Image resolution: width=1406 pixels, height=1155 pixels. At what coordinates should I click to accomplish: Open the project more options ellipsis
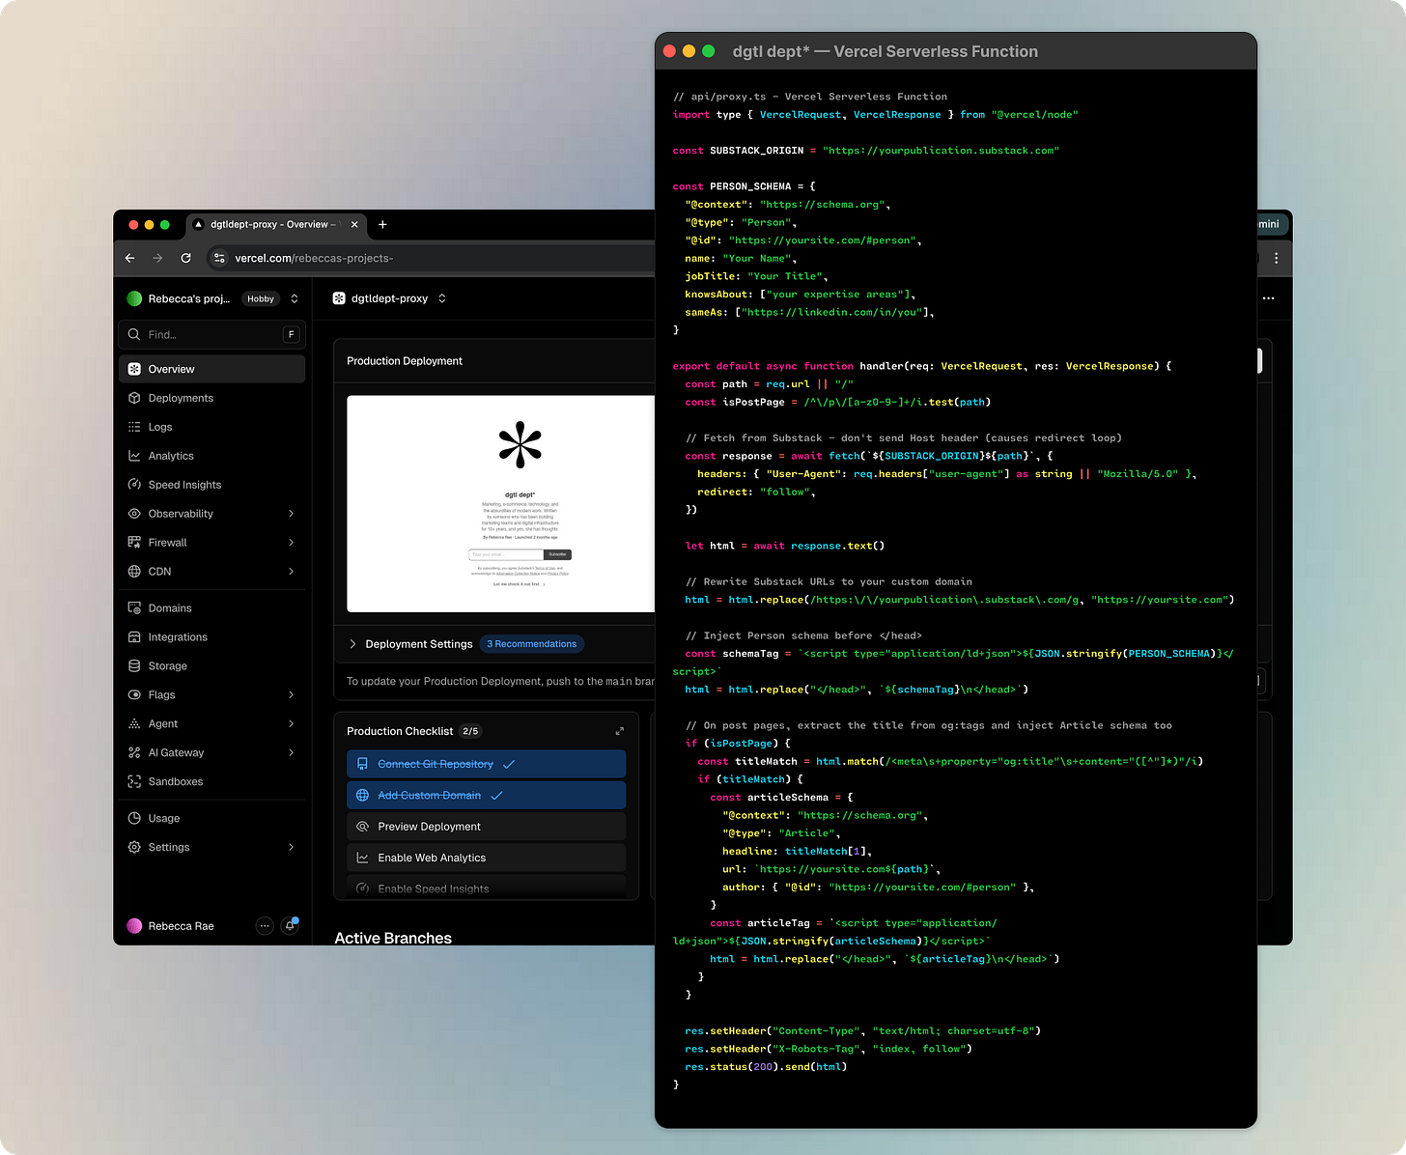click(1269, 298)
